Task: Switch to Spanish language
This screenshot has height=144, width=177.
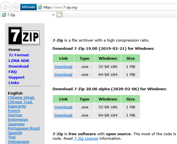Action: (x=15, y=133)
